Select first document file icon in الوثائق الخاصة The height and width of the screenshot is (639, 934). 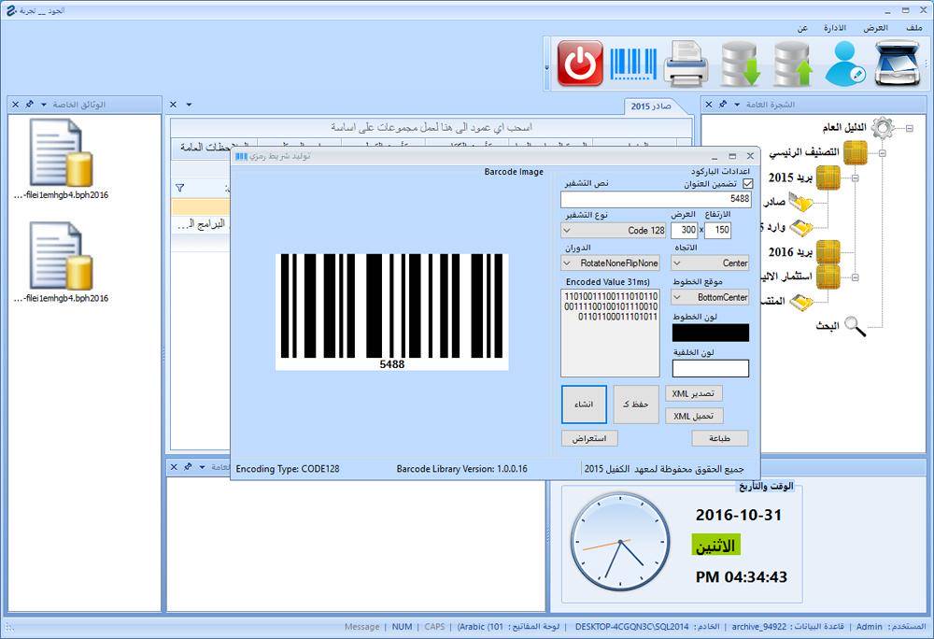tap(62, 152)
